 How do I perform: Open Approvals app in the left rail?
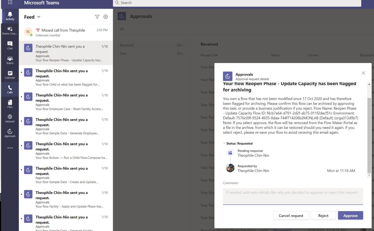click(x=10, y=133)
